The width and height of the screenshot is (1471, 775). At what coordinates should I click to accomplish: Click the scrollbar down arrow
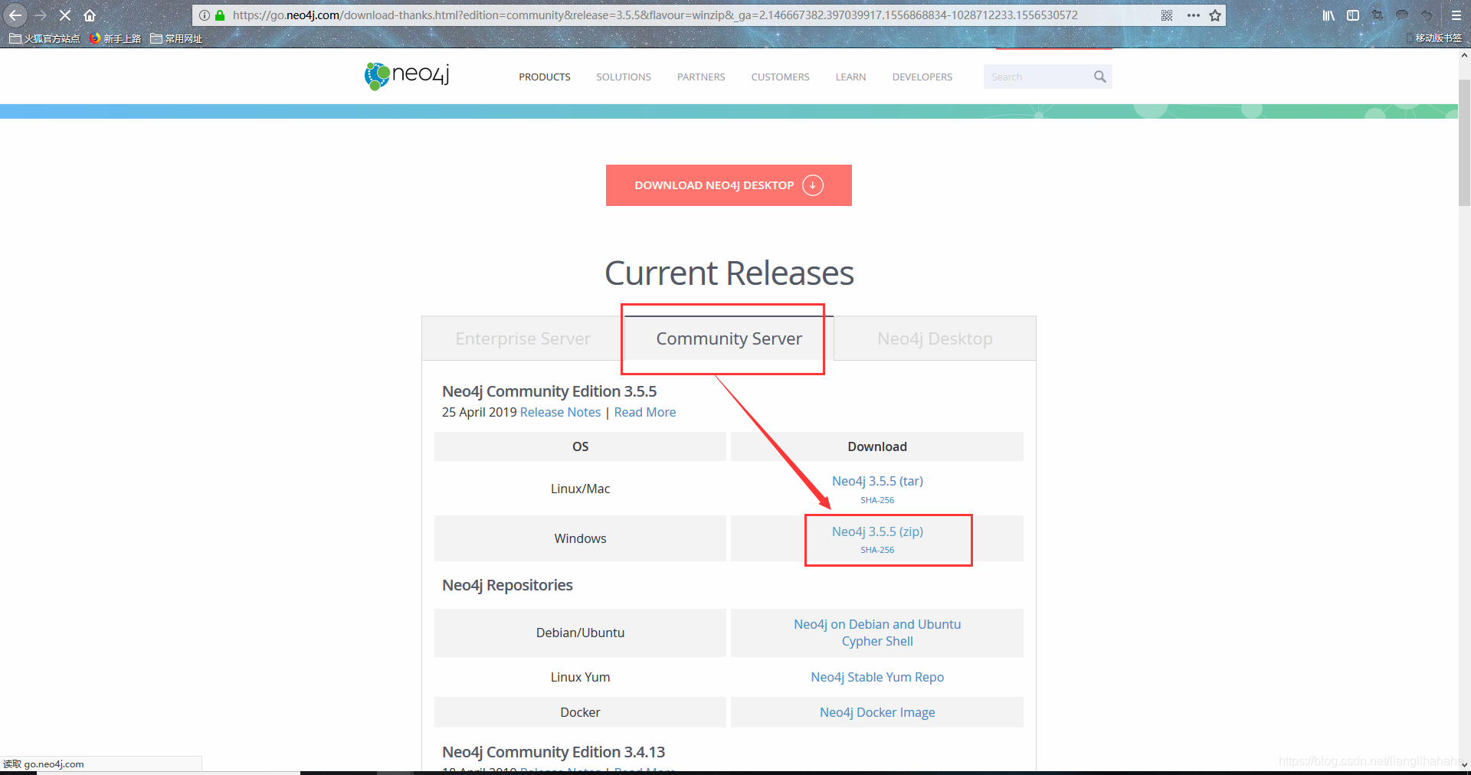(1464, 764)
